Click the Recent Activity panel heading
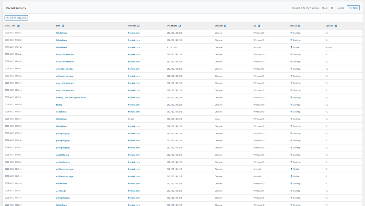This screenshot has height=206, width=365. (16, 8)
